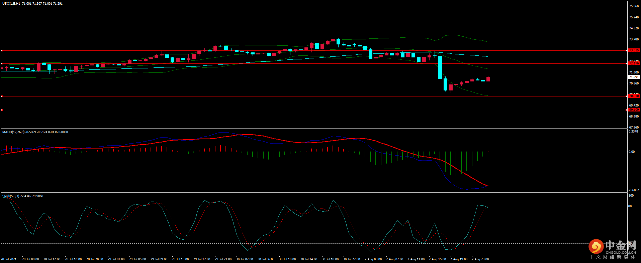Click the 68.680 price scale label
The height and width of the screenshot is (263, 641).
pyautogui.click(x=634, y=116)
